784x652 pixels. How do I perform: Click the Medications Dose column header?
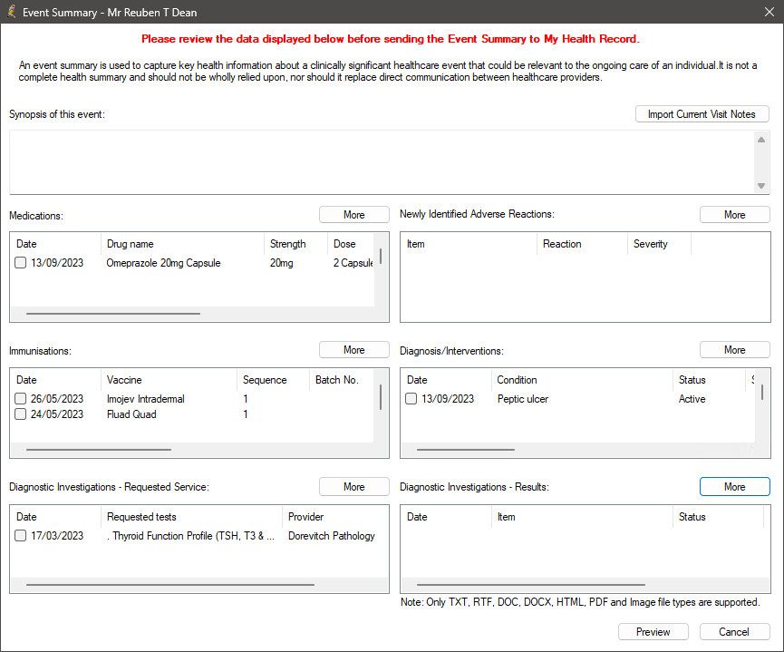pos(351,244)
